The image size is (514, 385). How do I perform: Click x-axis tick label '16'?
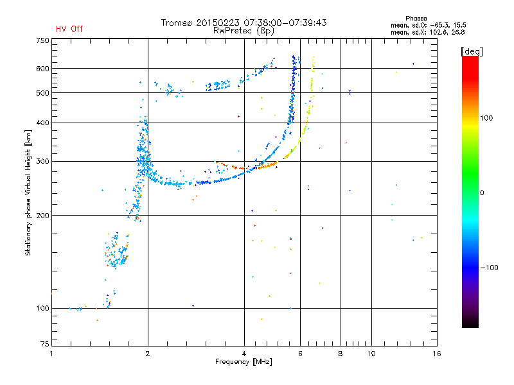coord(437,354)
